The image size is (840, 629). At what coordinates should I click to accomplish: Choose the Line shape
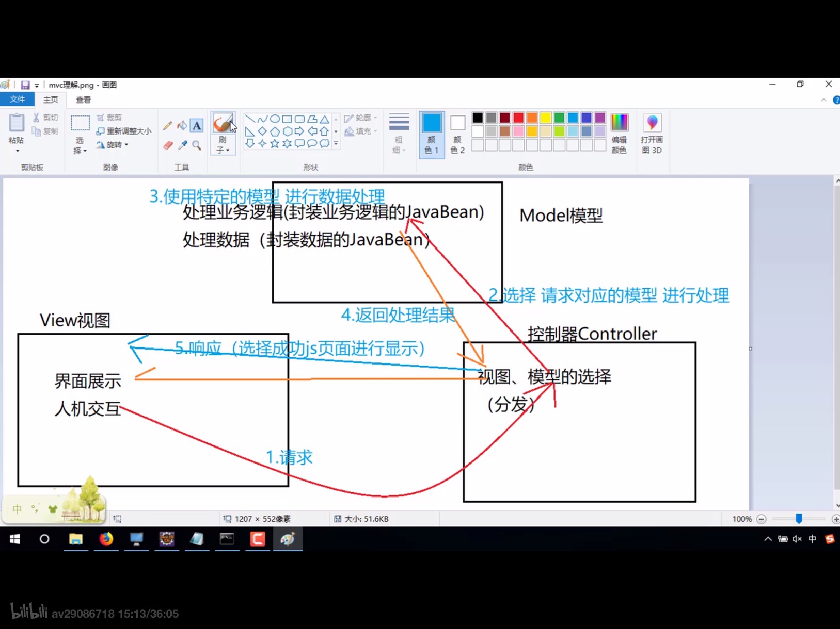(250, 119)
